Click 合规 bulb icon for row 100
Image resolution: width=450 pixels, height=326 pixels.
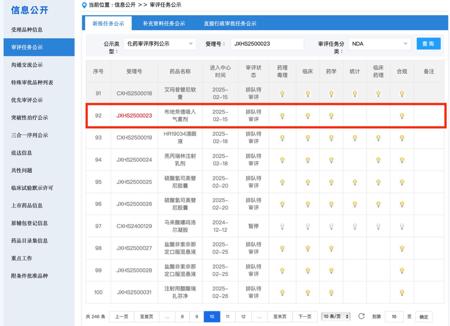pyautogui.click(x=402, y=293)
